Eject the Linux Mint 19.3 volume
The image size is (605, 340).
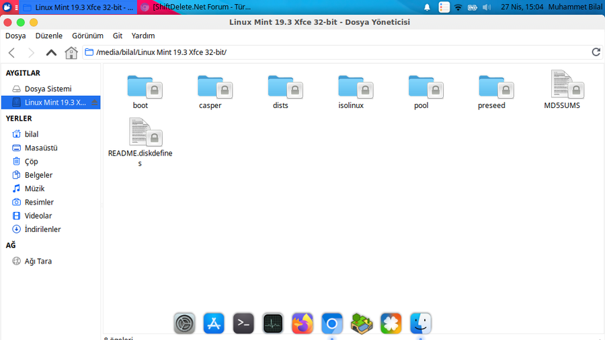point(95,103)
